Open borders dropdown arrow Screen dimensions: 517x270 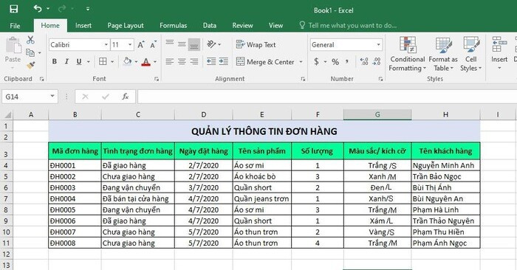point(112,62)
